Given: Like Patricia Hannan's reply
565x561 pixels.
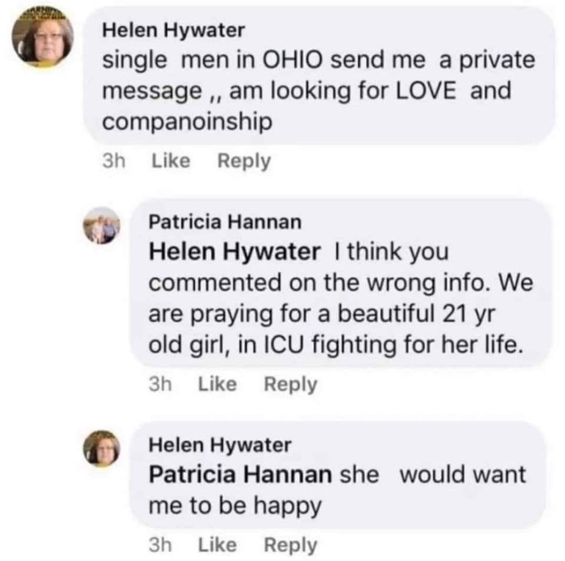Looking at the screenshot, I should 217,384.
